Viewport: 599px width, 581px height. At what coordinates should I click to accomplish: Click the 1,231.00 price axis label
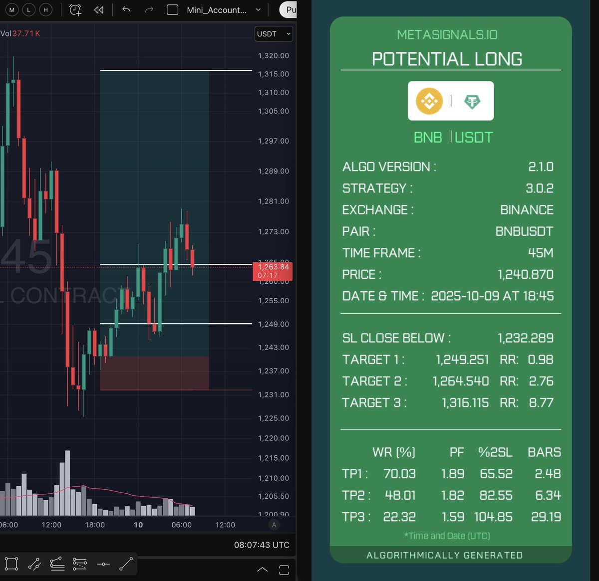(273, 394)
